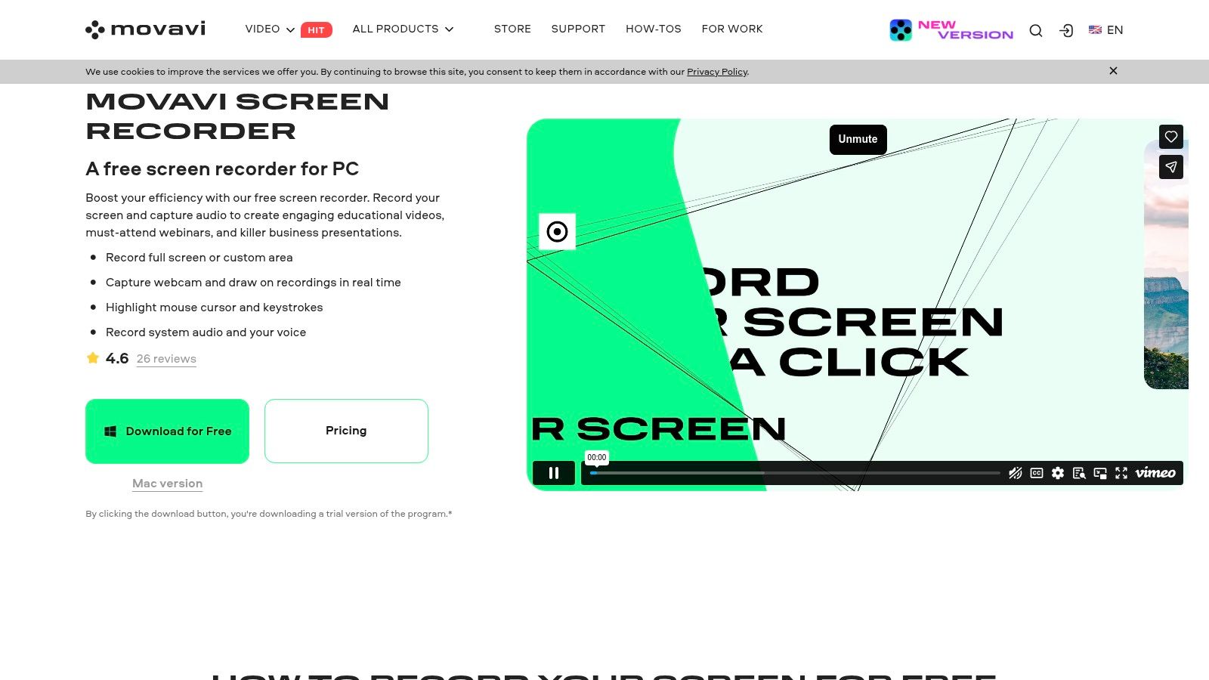This screenshot has height=680, width=1209.
Task: Click Download for Free button
Action: (x=167, y=431)
